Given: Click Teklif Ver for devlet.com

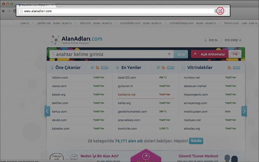Looking at the screenshot, I should [x=99, y=120].
